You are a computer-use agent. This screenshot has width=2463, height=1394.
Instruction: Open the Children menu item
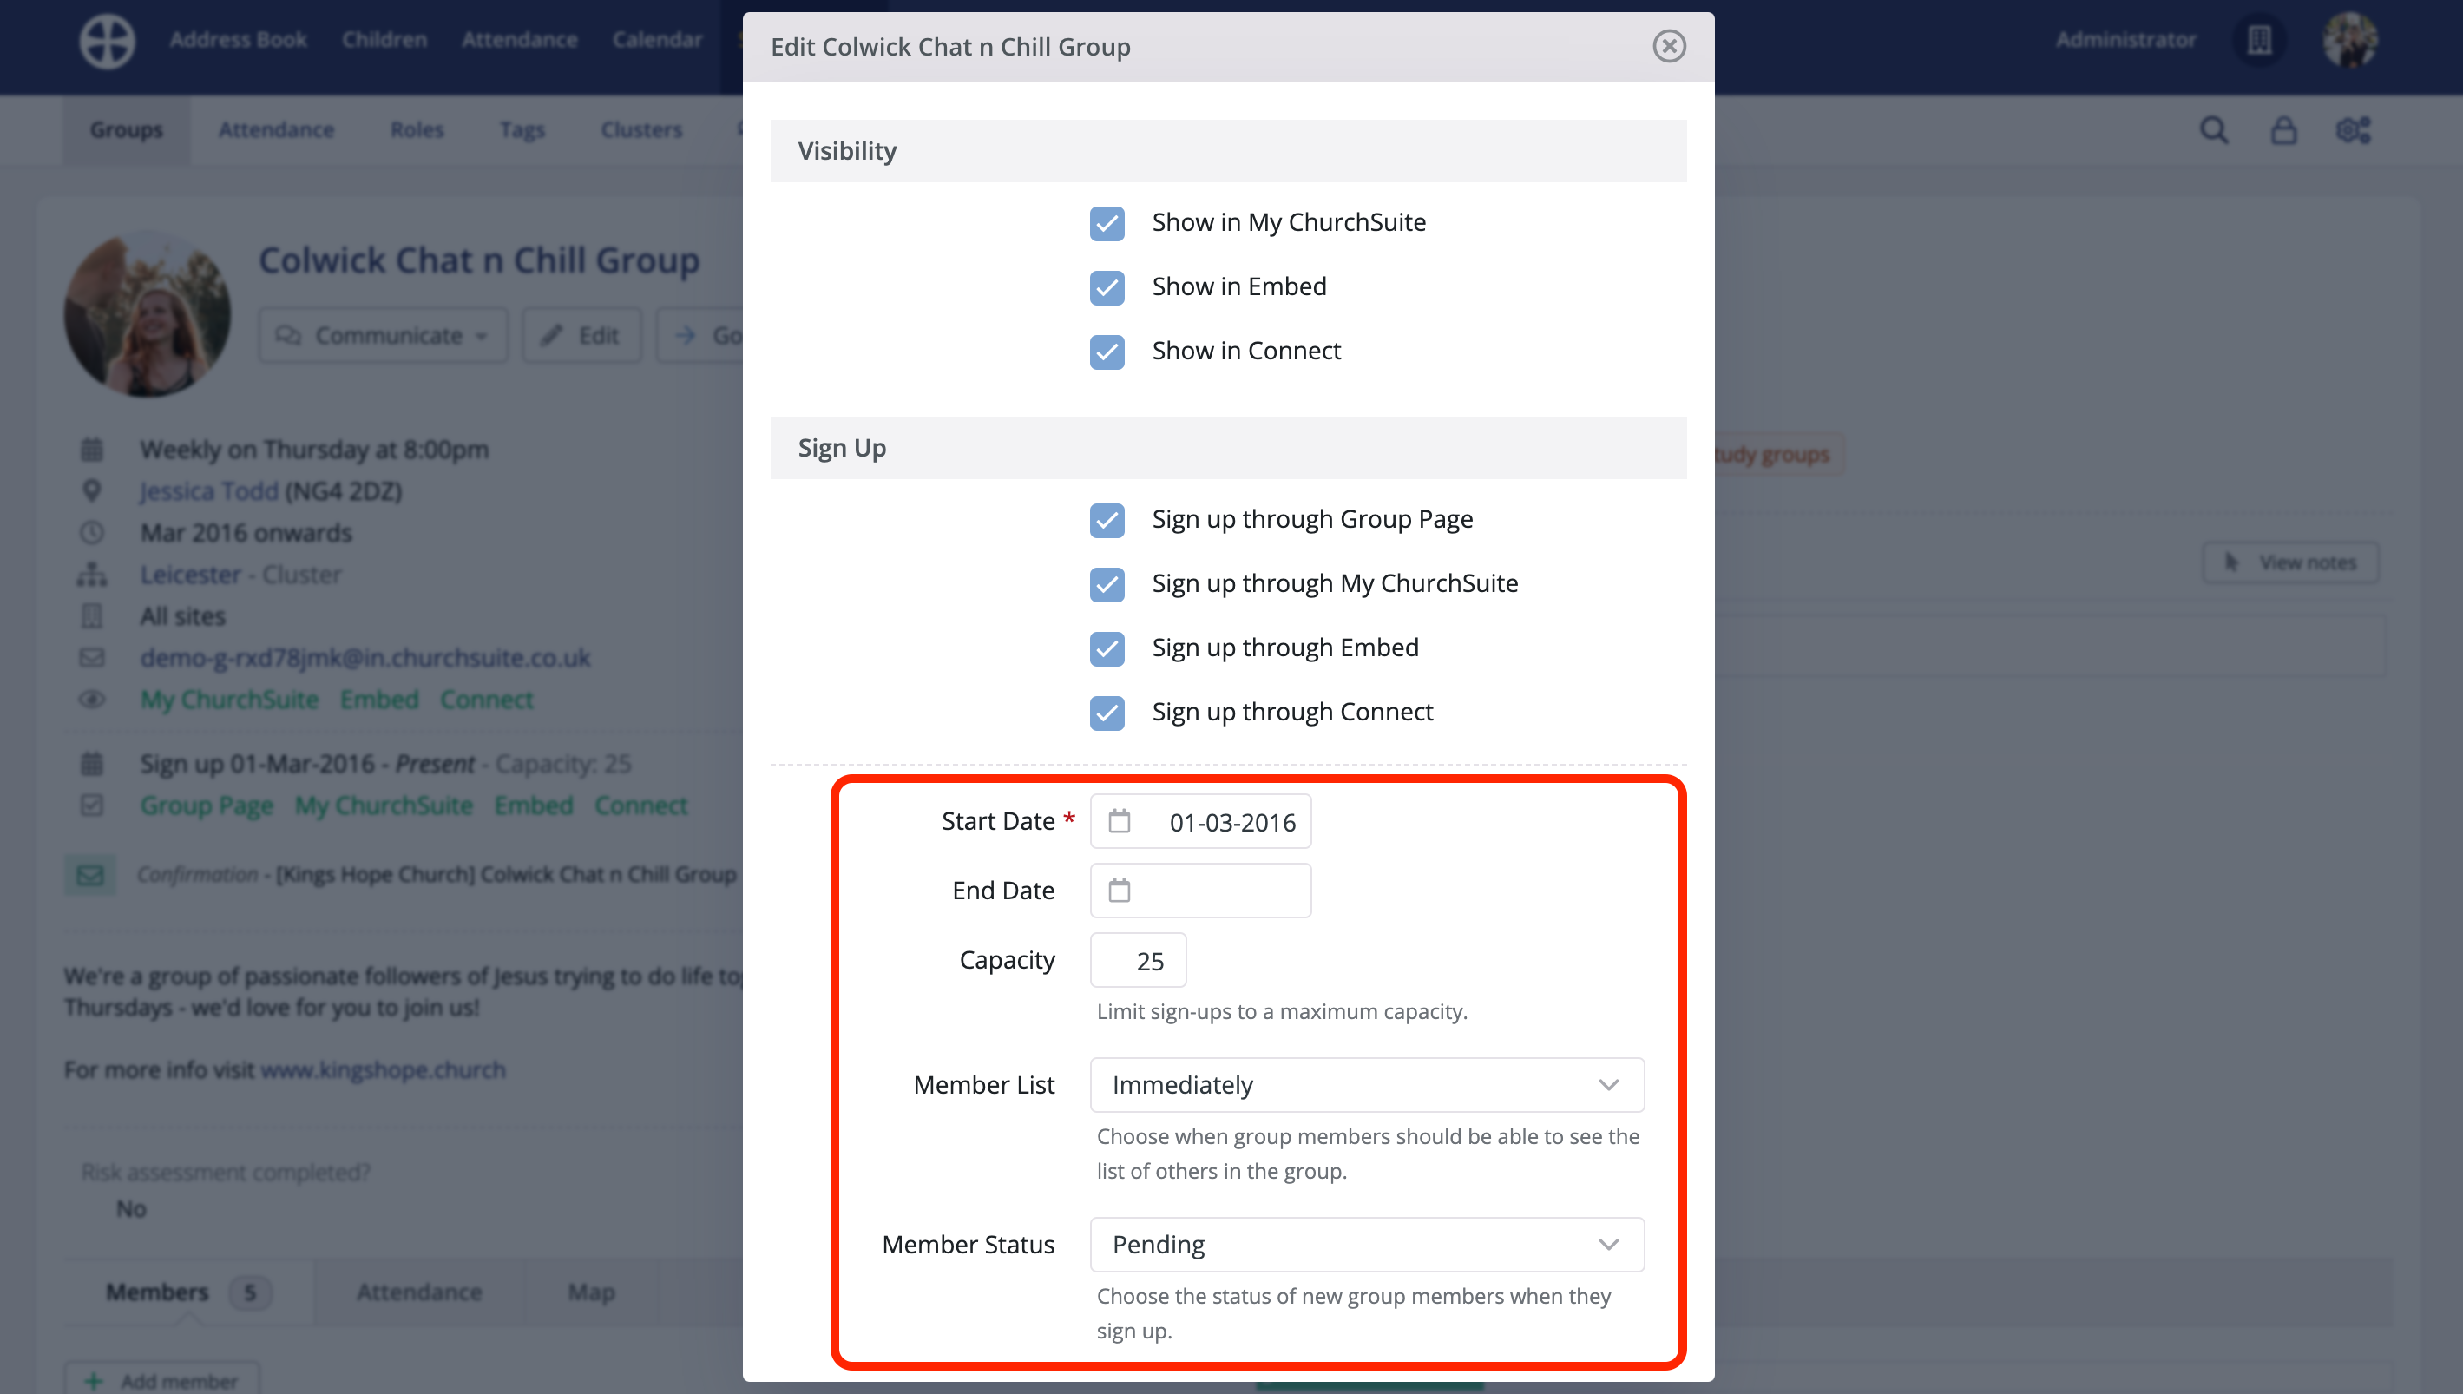(x=384, y=39)
